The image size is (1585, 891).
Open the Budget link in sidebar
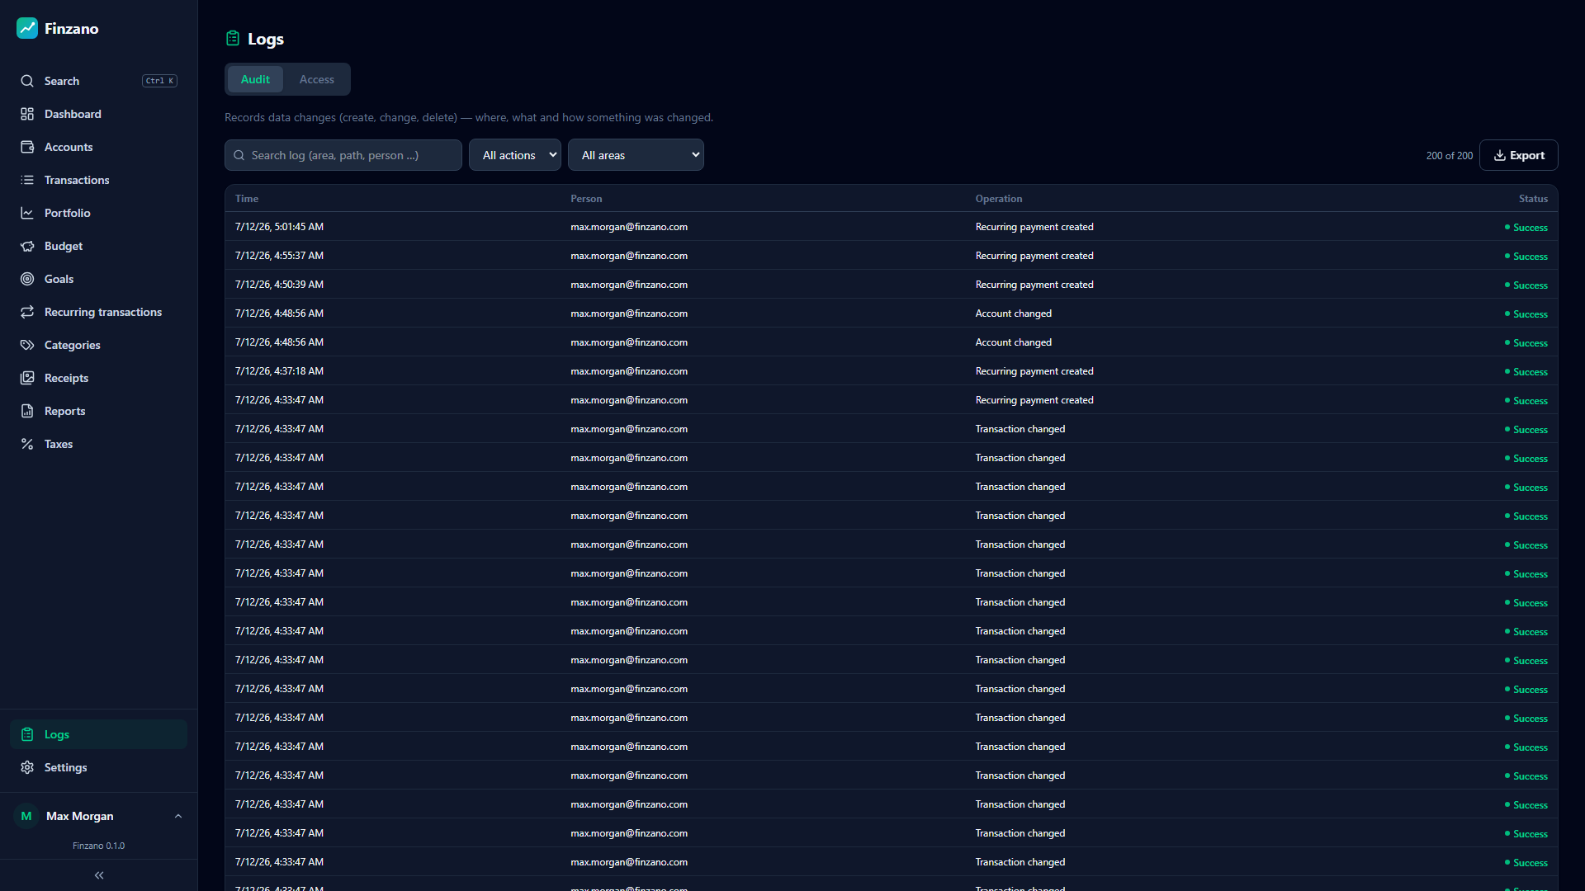tap(99, 246)
